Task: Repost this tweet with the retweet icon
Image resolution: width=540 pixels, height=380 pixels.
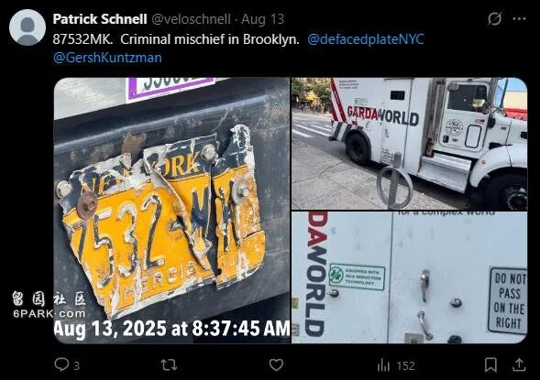Action: point(169,364)
